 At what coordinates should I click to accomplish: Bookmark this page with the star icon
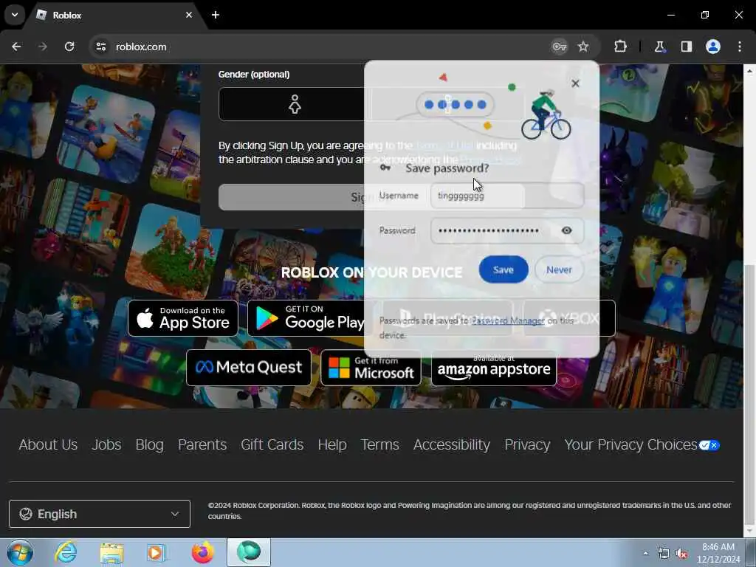coord(583,47)
